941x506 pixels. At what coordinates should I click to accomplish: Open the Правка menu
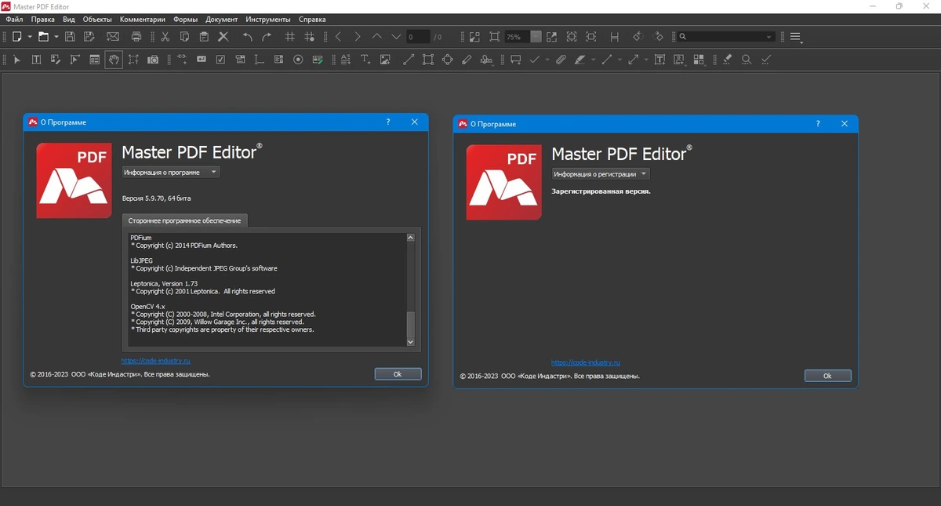pyautogui.click(x=42, y=19)
